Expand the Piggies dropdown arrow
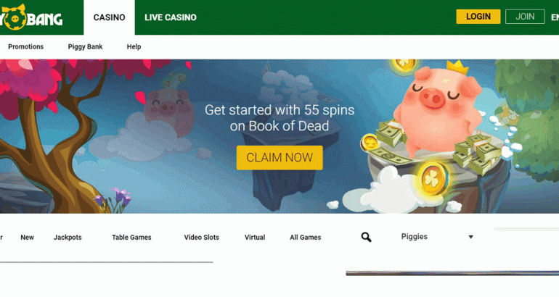This screenshot has height=297, width=559. click(470, 237)
